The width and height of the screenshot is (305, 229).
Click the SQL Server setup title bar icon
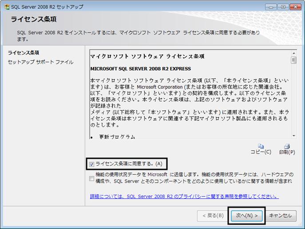click(x=7, y=7)
